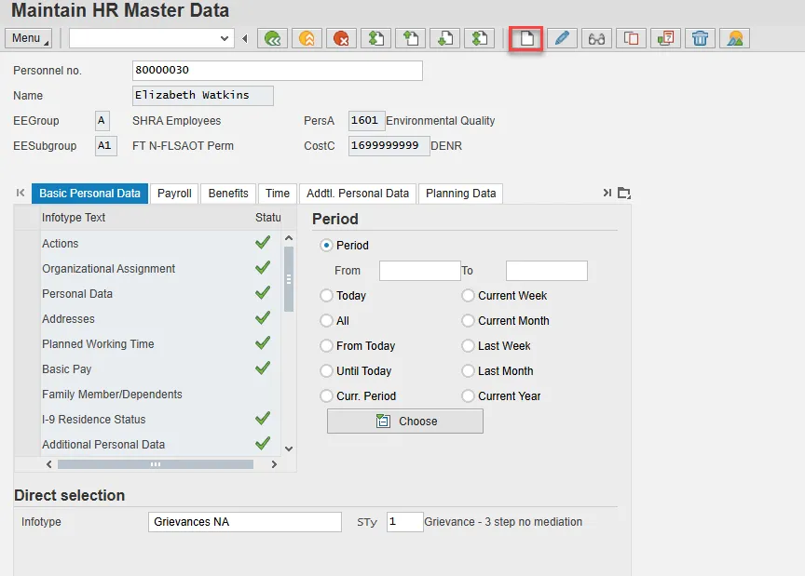Select Organizational Assignment infotype row
Screen dimensions: 805x576
click(109, 269)
